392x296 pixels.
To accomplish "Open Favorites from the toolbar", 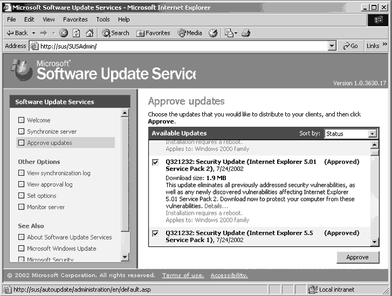I will 153,33.
